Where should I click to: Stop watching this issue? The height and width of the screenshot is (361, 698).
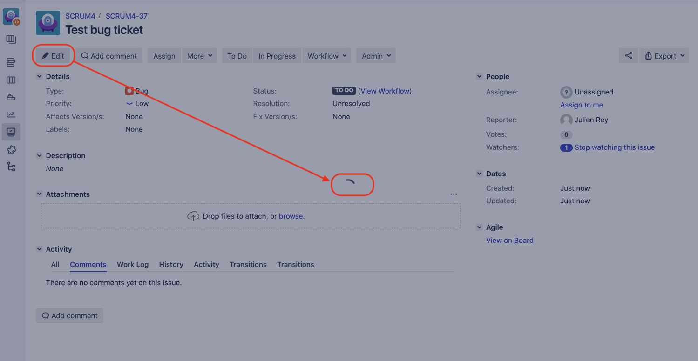pyautogui.click(x=615, y=147)
